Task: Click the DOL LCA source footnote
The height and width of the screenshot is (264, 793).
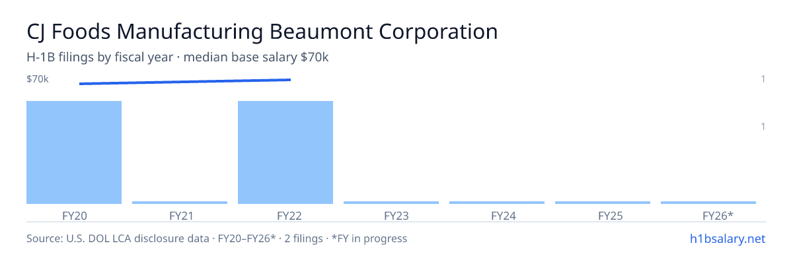Action: 217,238
